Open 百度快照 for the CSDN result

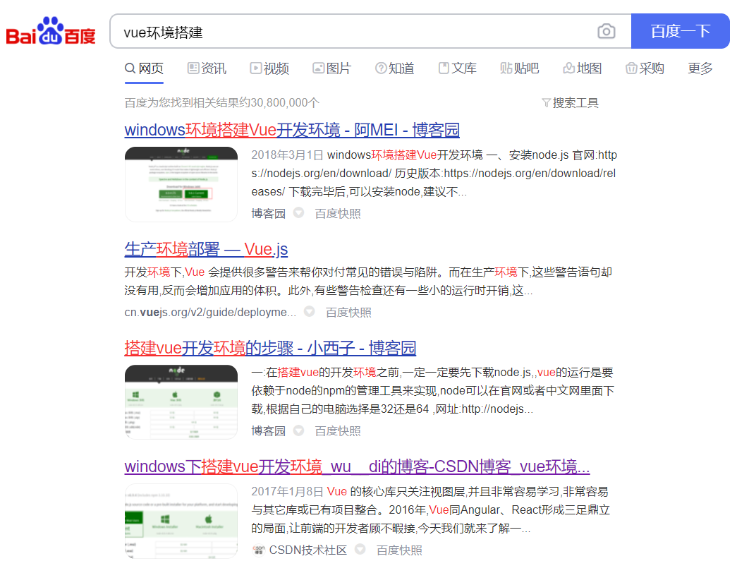pyautogui.click(x=399, y=550)
